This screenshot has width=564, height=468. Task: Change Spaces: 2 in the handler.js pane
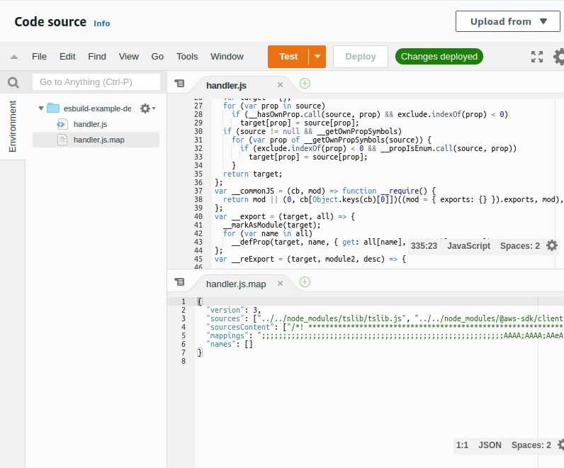pyautogui.click(x=520, y=246)
